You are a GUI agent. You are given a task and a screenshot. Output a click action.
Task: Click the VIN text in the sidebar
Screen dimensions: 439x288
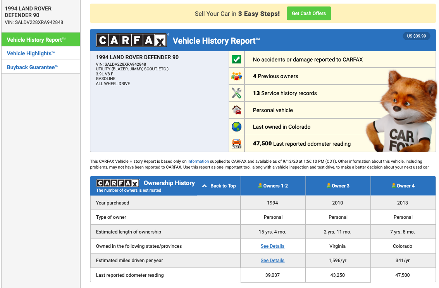tap(34, 22)
